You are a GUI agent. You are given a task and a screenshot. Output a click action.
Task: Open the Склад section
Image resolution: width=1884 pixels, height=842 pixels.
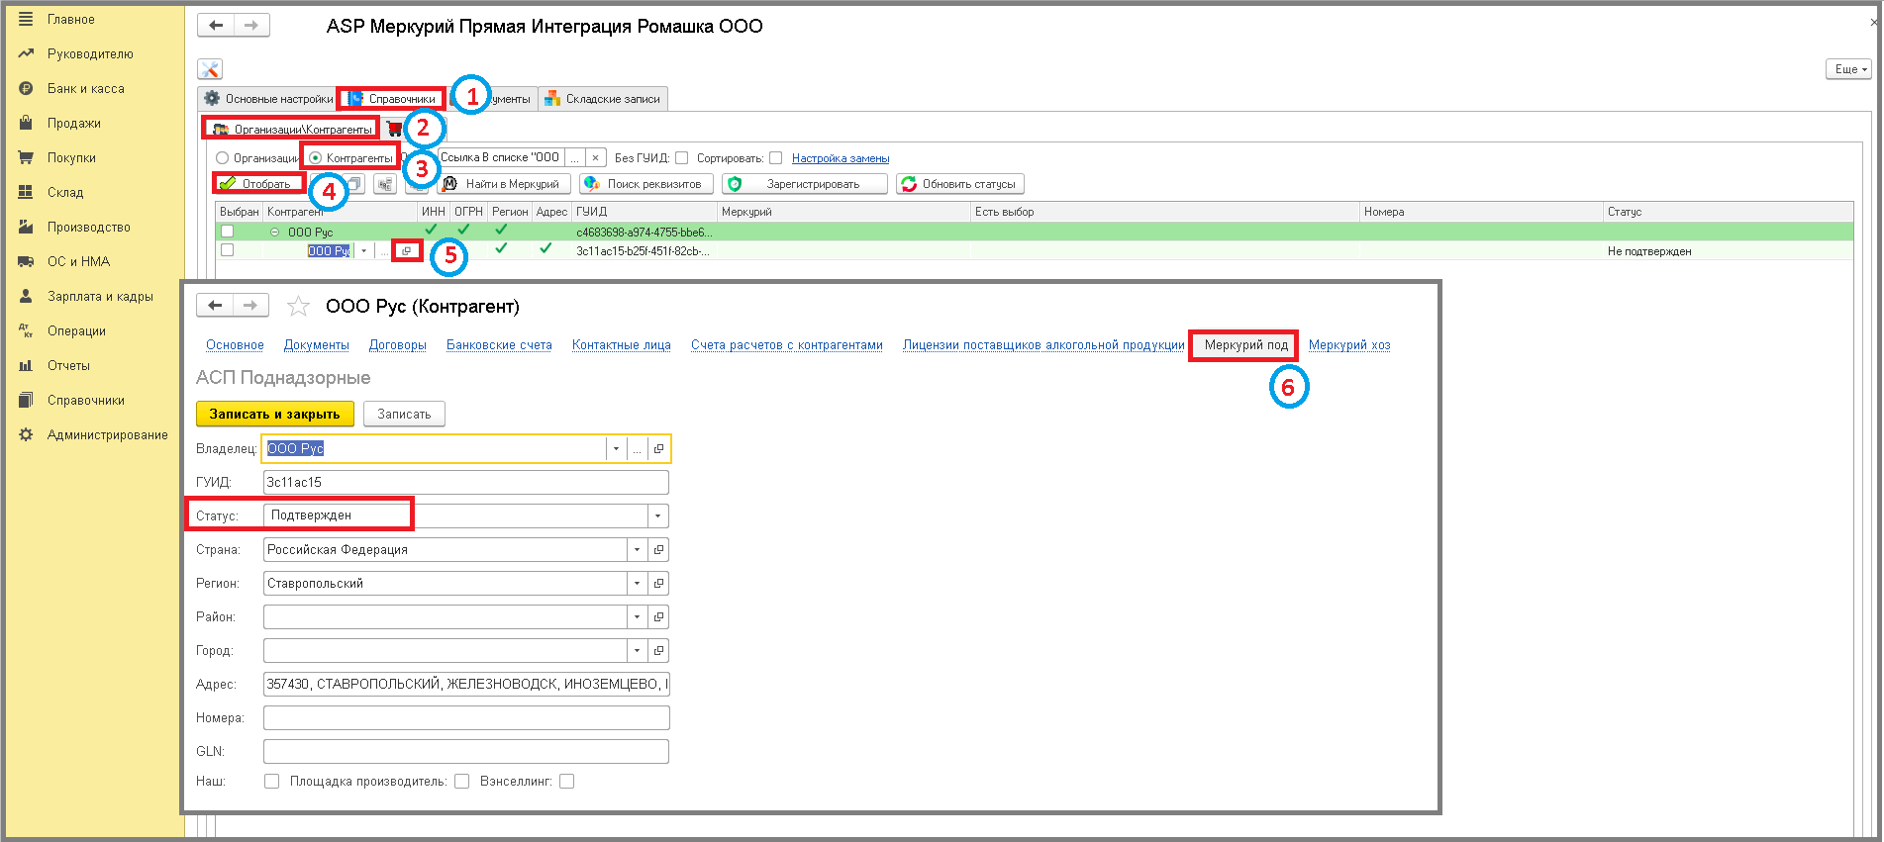65,192
